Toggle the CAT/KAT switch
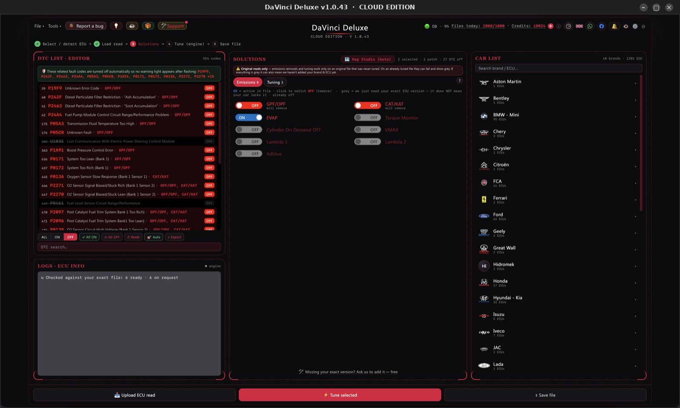This screenshot has width=680, height=408. pyautogui.click(x=367, y=105)
